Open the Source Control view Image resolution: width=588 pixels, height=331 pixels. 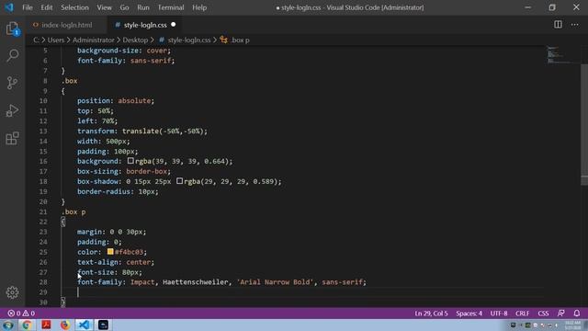(x=12, y=83)
